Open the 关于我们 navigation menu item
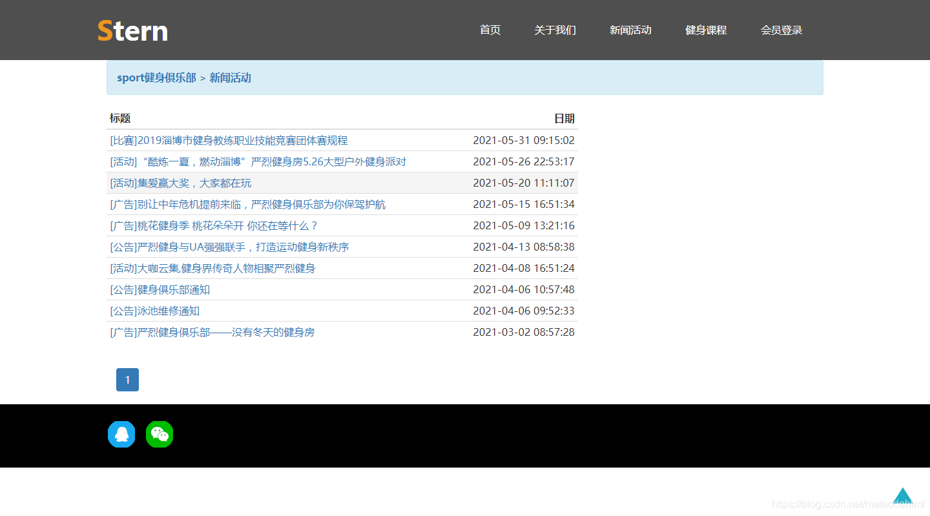The image size is (930, 516). tap(555, 30)
